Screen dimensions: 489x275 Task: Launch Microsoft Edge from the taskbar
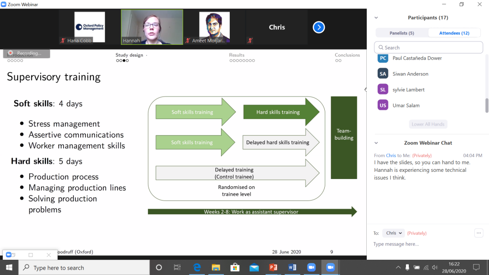pyautogui.click(x=197, y=267)
